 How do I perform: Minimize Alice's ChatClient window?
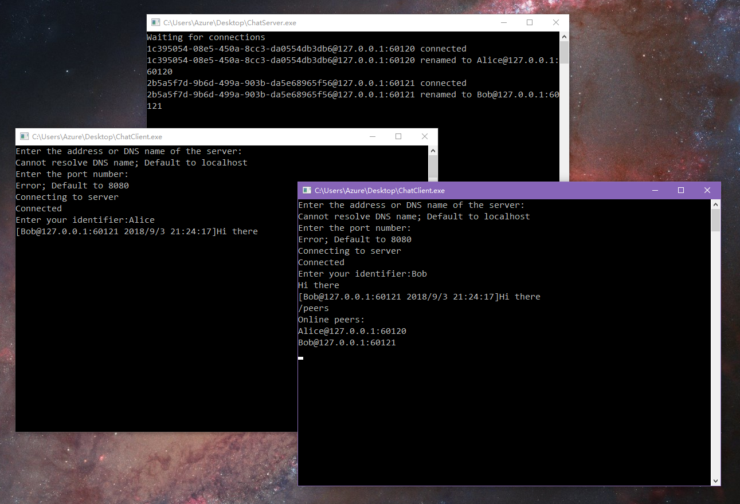coord(372,137)
